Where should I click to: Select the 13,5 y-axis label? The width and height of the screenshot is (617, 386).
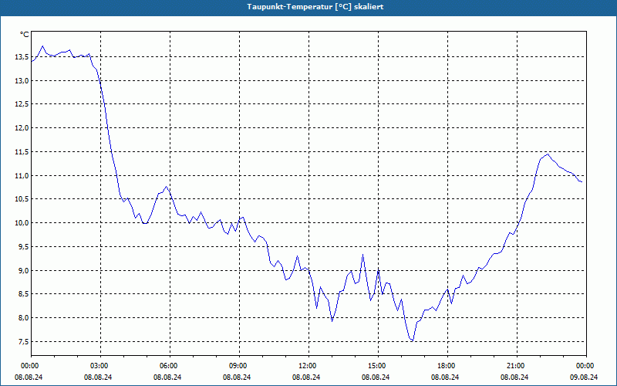click(x=22, y=57)
